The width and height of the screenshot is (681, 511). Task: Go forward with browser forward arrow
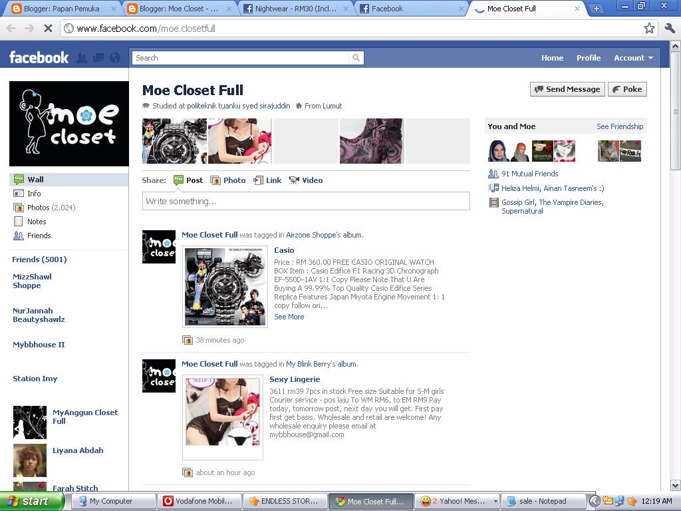[x=29, y=29]
